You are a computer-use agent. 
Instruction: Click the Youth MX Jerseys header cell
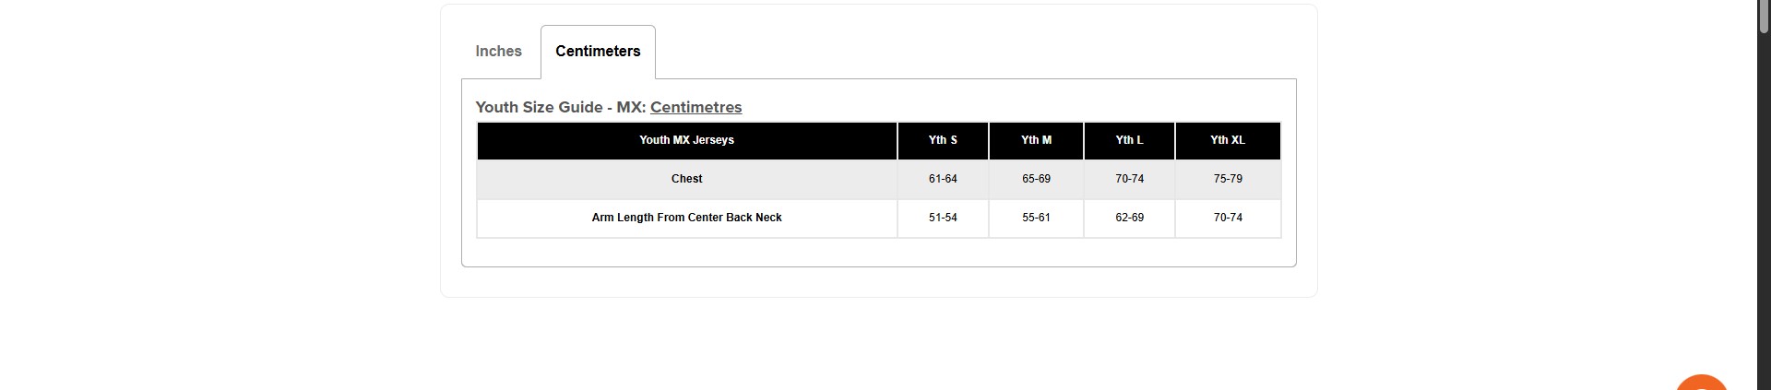686,140
